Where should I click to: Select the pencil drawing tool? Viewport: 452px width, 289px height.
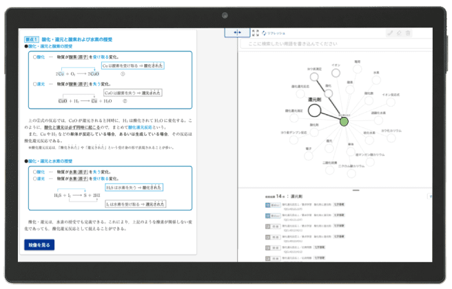click(391, 32)
